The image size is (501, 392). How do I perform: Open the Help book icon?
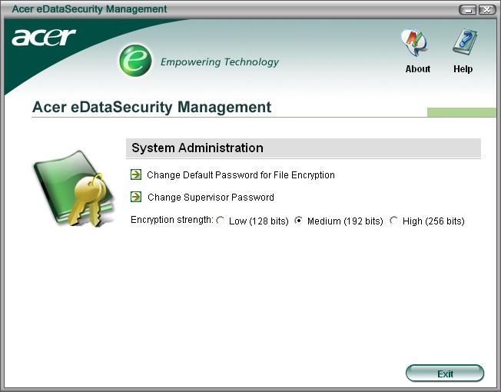click(465, 43)
